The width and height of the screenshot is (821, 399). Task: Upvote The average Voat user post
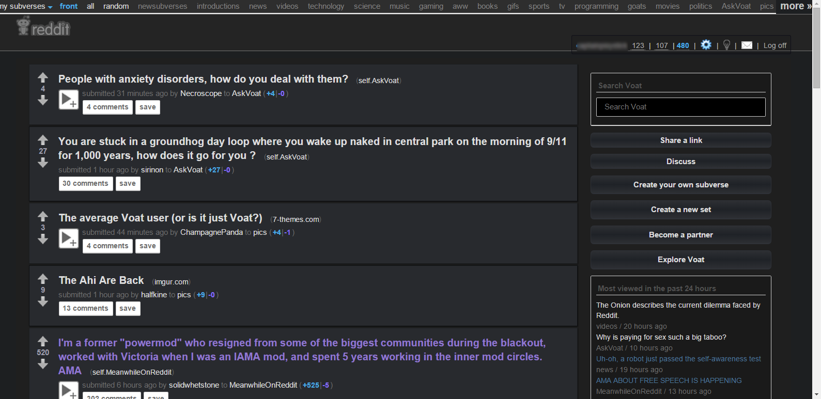43,216
